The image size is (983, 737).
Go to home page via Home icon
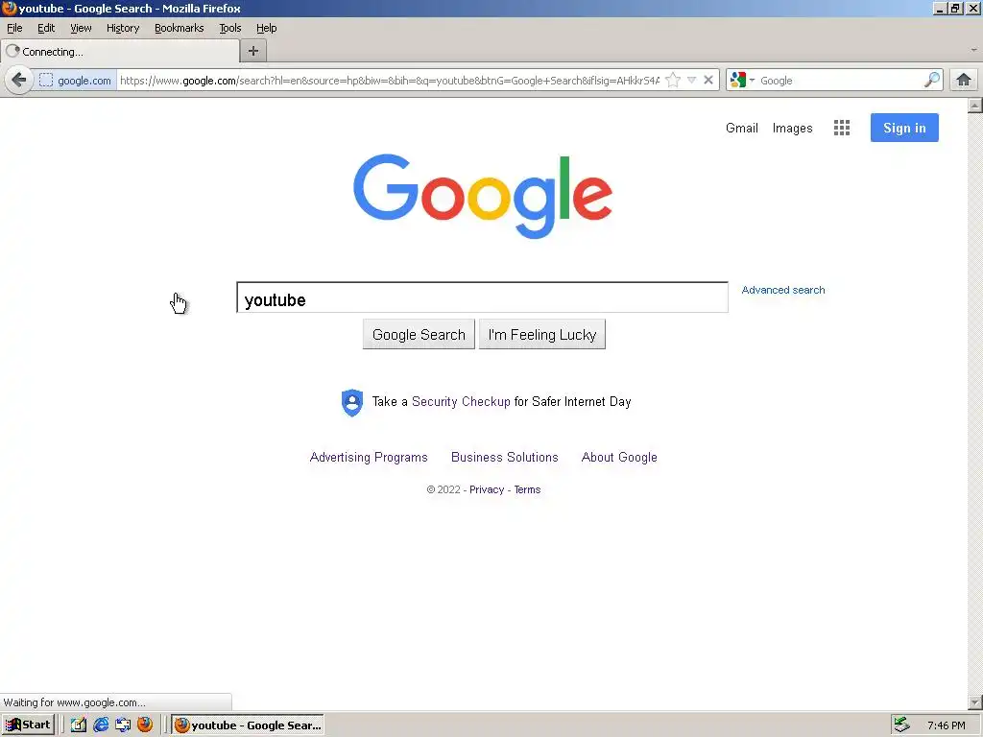click(x=964, y=81)
